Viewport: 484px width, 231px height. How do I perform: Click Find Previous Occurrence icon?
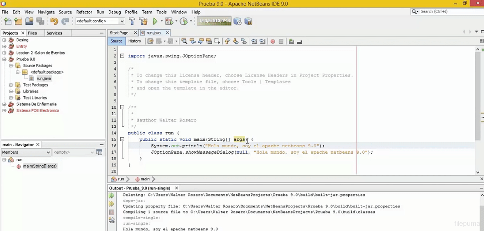[x=193, y=41]
